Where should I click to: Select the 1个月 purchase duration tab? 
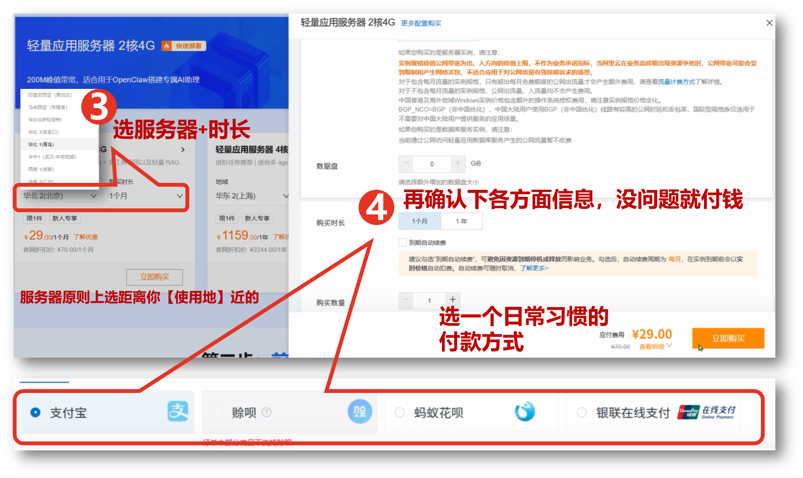[419, 221]
